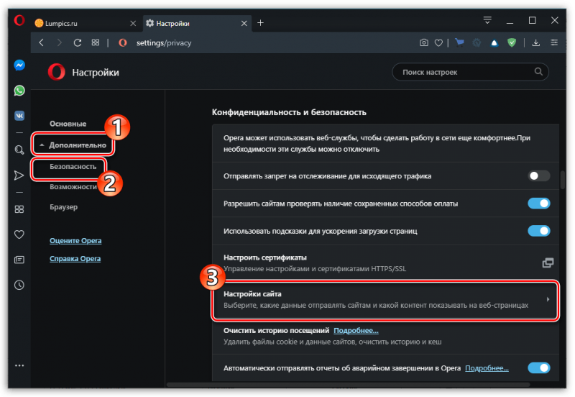
Task: Open Подробнее link next to clear history
Action: pos(356,331)
